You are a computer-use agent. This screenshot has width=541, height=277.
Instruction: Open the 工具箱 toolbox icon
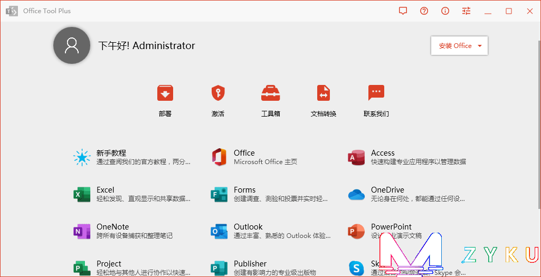point(270,93)
